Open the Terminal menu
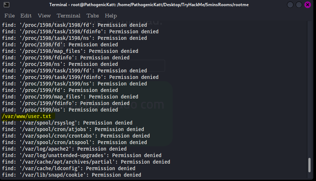 tap(69, 16)
